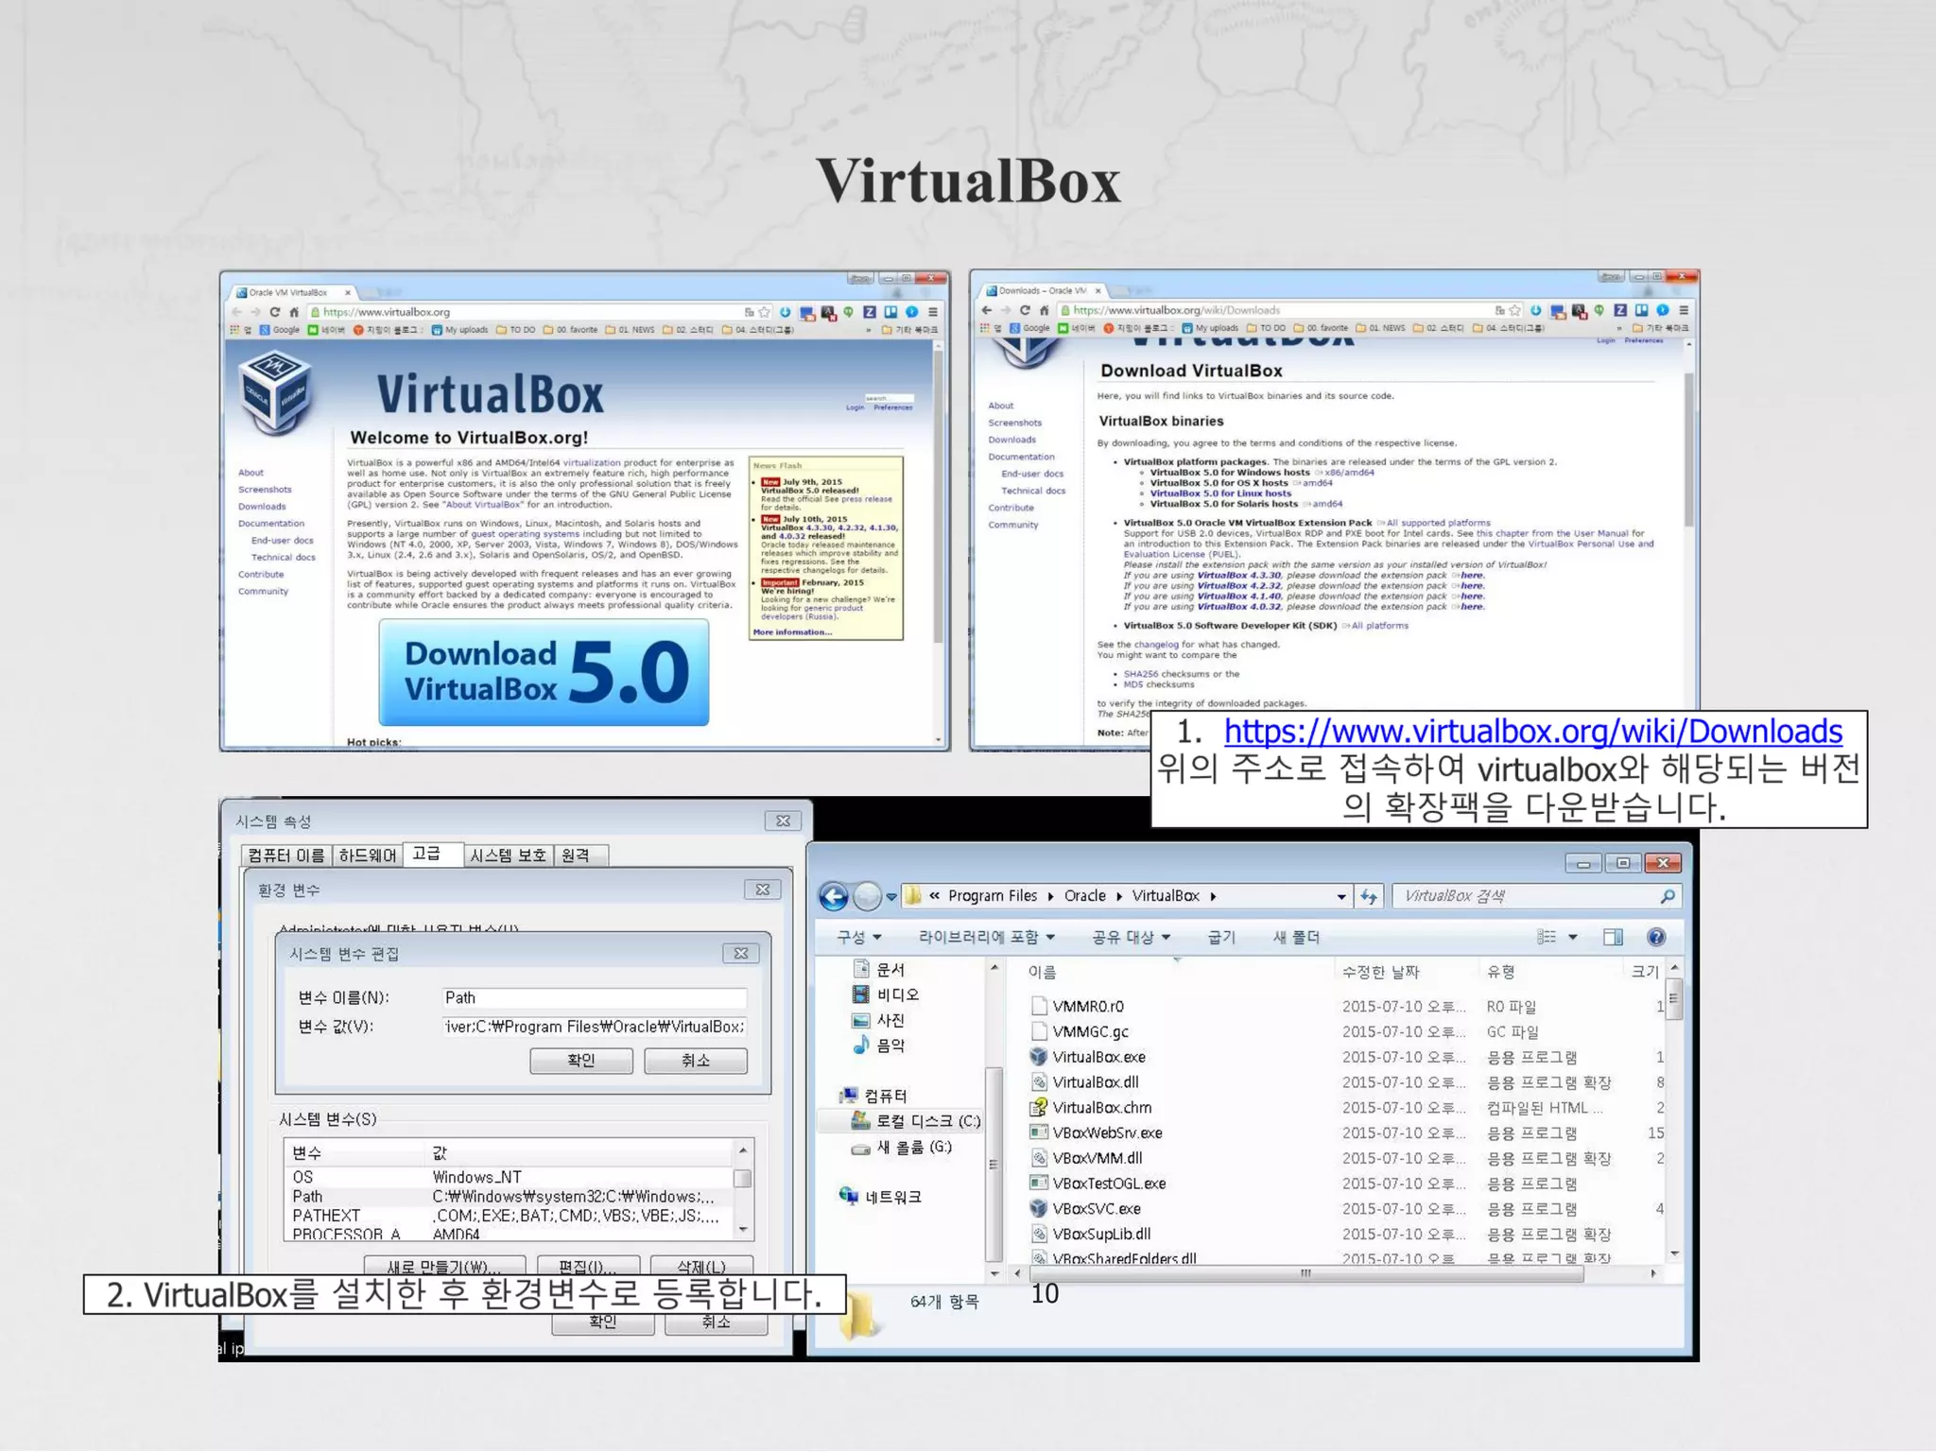Viewport: 1936px width, 1452px height.
Task: Expand the 구성 dropdown menu
Action: [x=858, y=937]
